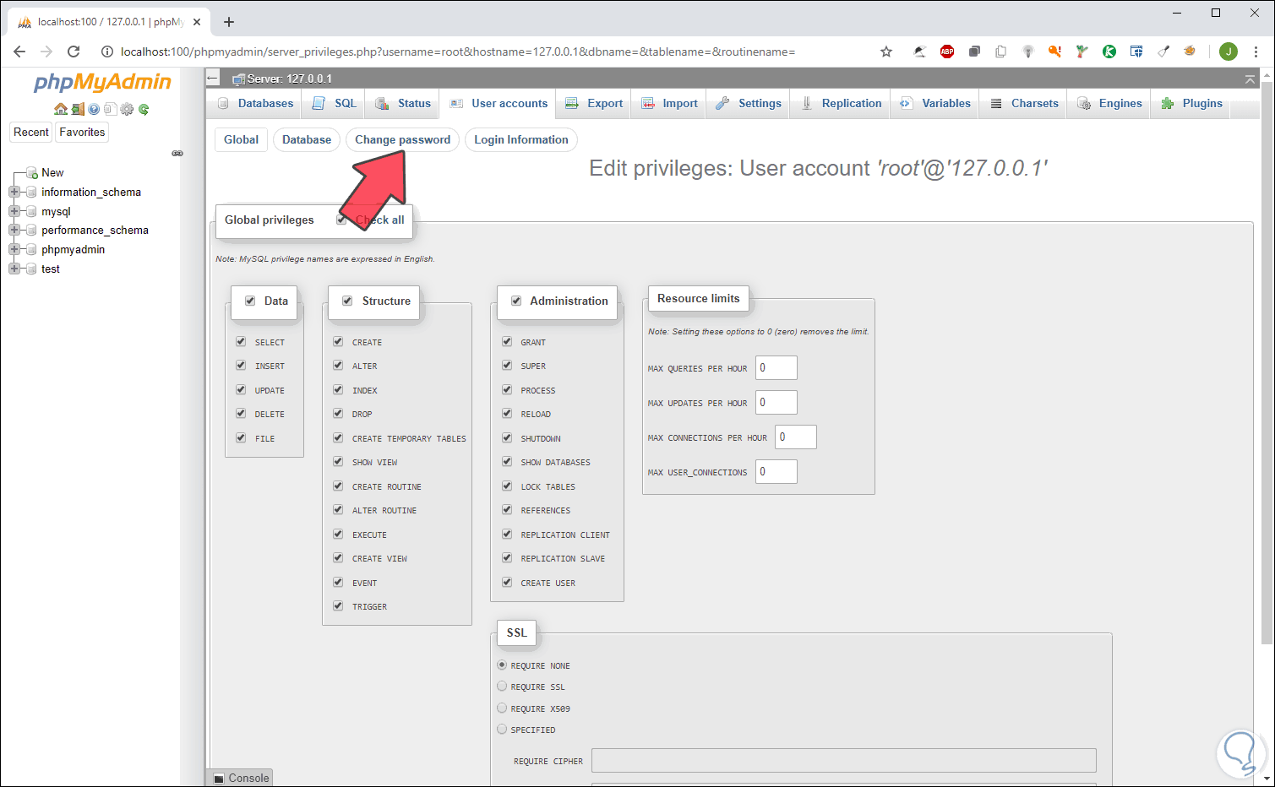1275x787 pixels.
Task: Click the new database icon beside New
Action: click(x=32, y=172)
